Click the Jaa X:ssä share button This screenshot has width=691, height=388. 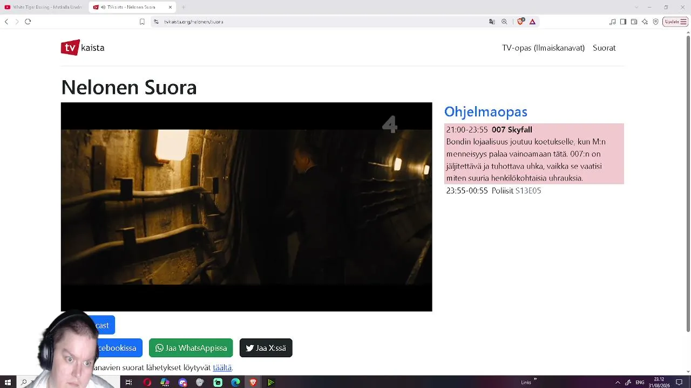[x=266, y=348]
